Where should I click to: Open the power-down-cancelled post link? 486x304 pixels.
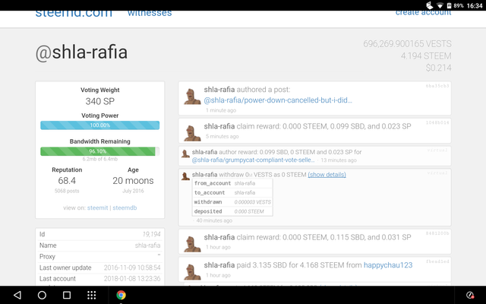point(278,100)
